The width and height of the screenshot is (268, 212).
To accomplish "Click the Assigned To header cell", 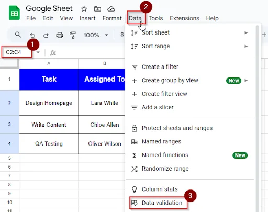I will pos(102,80).
